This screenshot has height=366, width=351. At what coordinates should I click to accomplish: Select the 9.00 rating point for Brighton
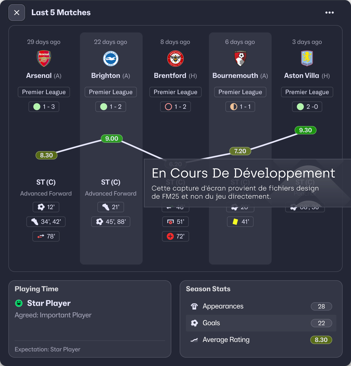pyautogui.click(x=112, y=139)
